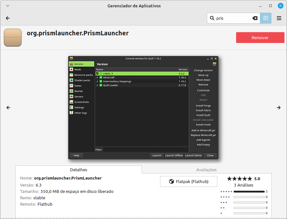Click the 'Flathub' remote value

point(45,204)
